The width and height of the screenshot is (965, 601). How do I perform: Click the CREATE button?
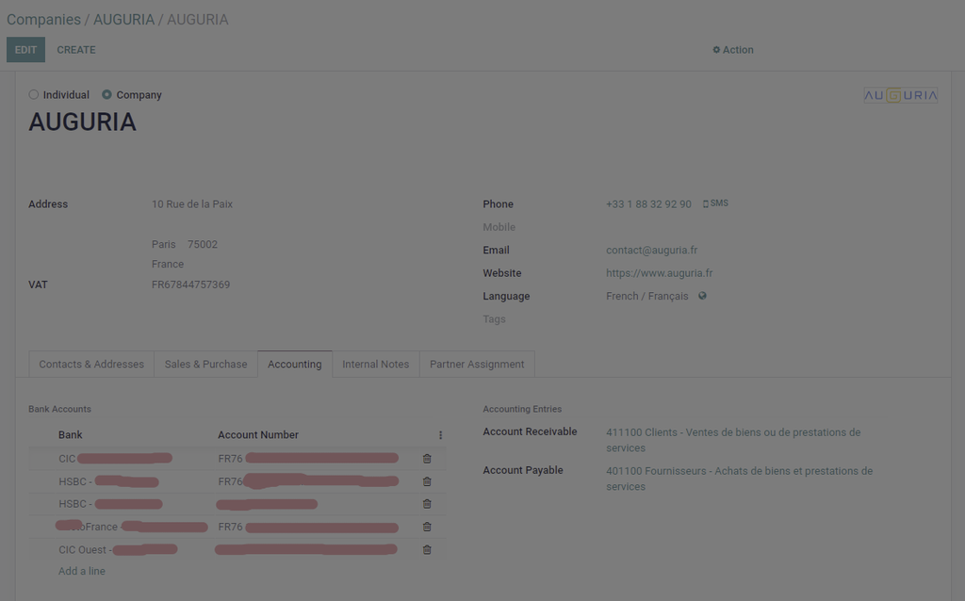[76, 50]
